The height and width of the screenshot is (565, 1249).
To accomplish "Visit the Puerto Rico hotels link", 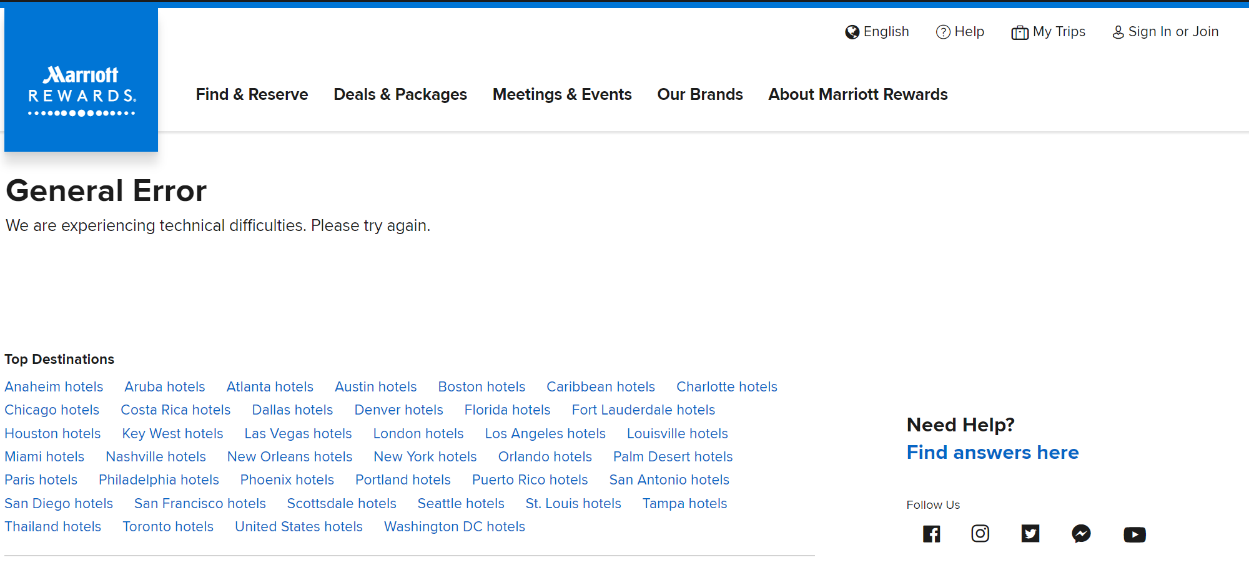I will pyautogui.click(x=530, y=479).
